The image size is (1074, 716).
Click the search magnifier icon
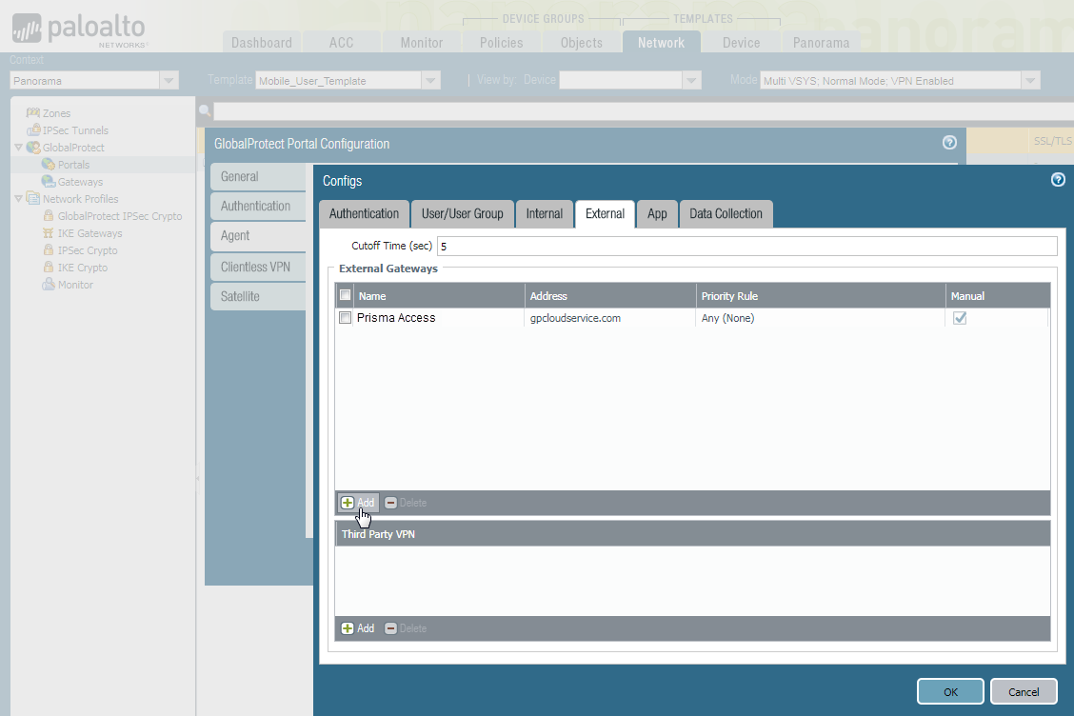point(204,111)
